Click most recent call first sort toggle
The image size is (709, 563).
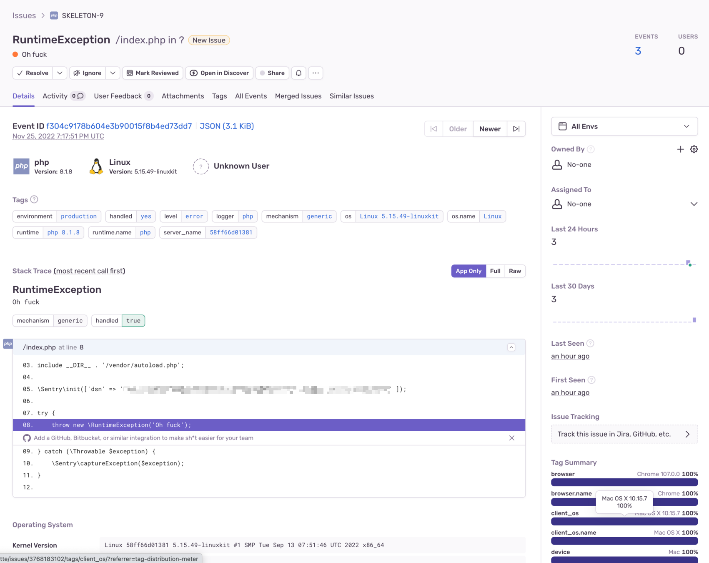pyautogui.click(x=89, y=271)
